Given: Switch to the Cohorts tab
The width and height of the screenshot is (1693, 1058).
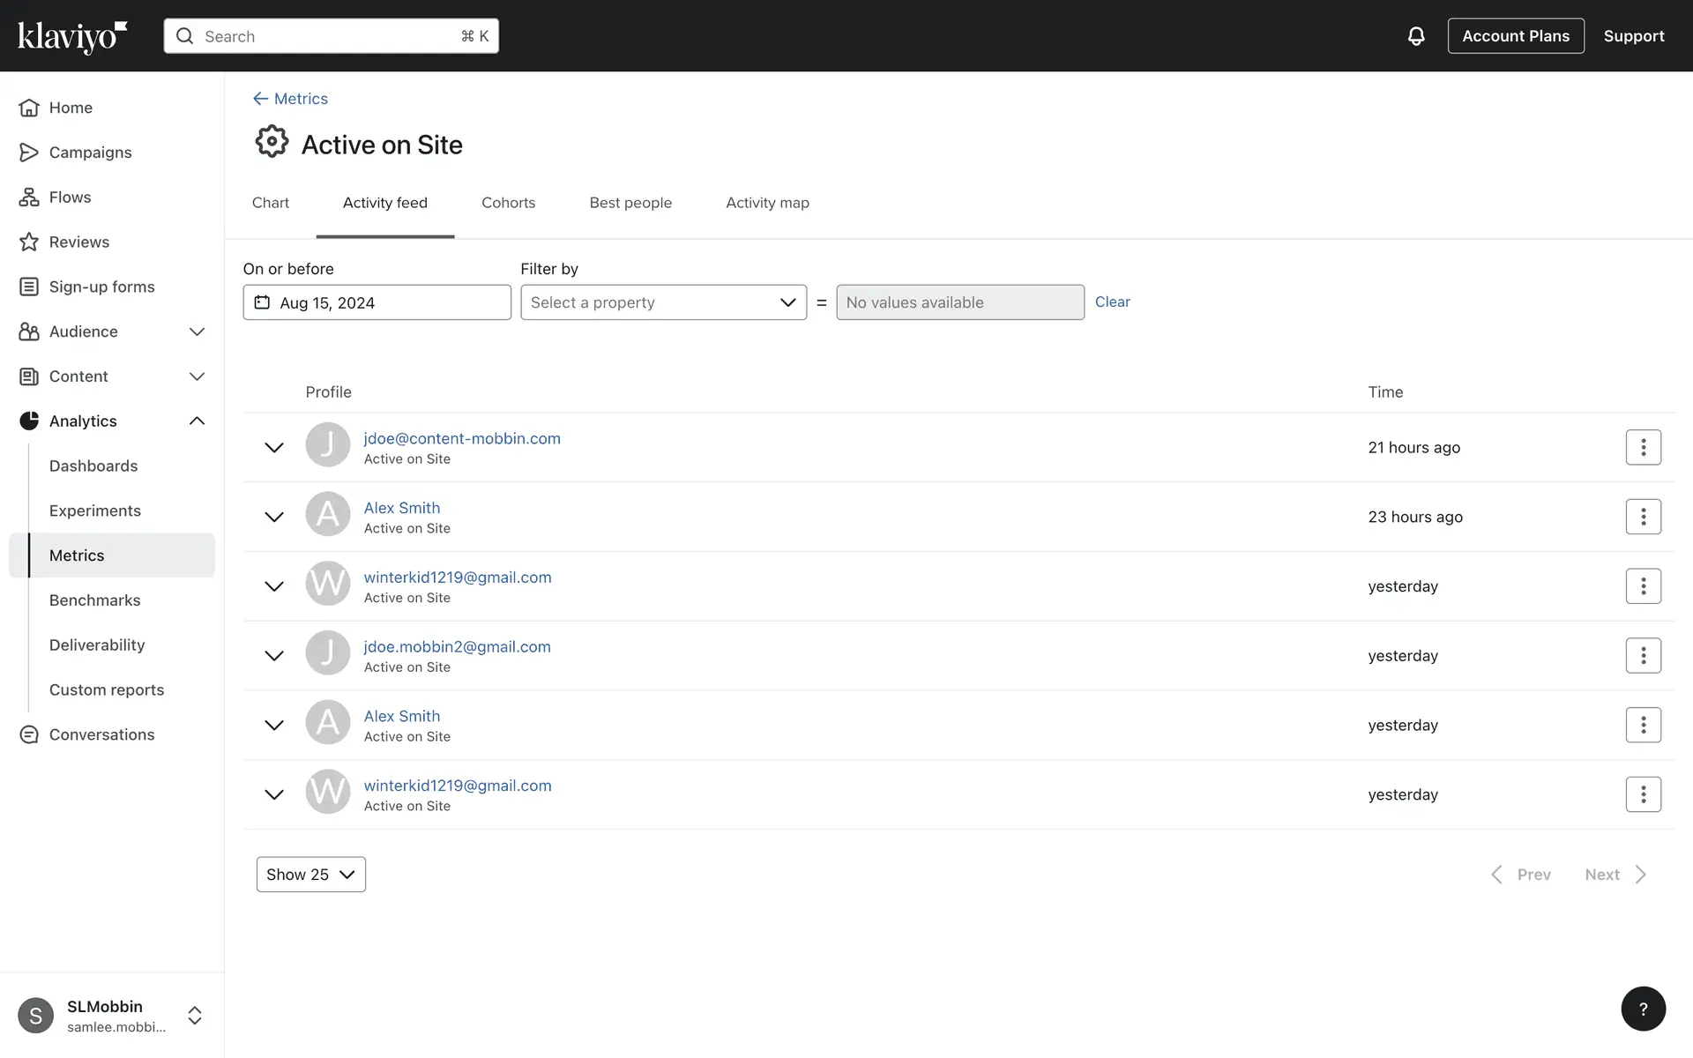Looking at the screenshot, I should tap(508, 203).
